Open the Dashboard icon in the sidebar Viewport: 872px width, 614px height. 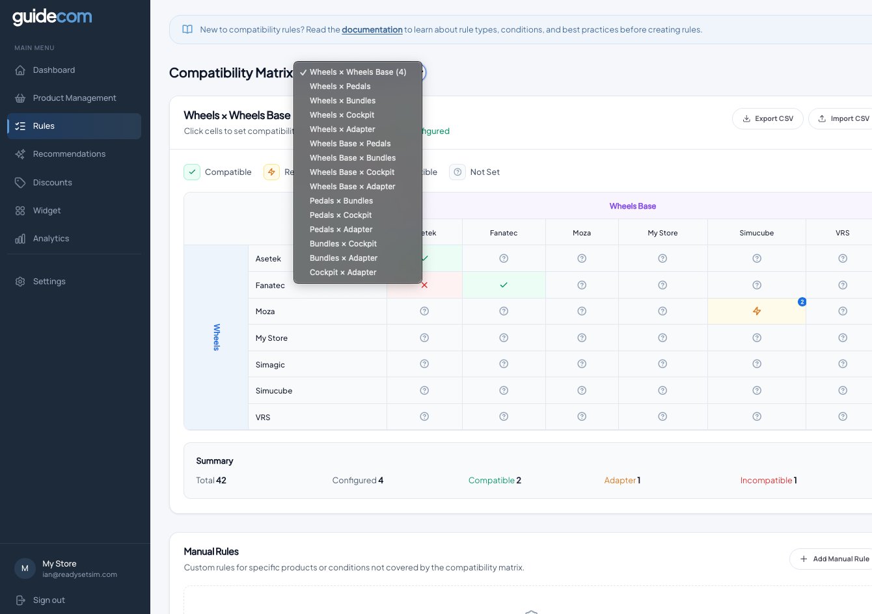tap(20, 70)
